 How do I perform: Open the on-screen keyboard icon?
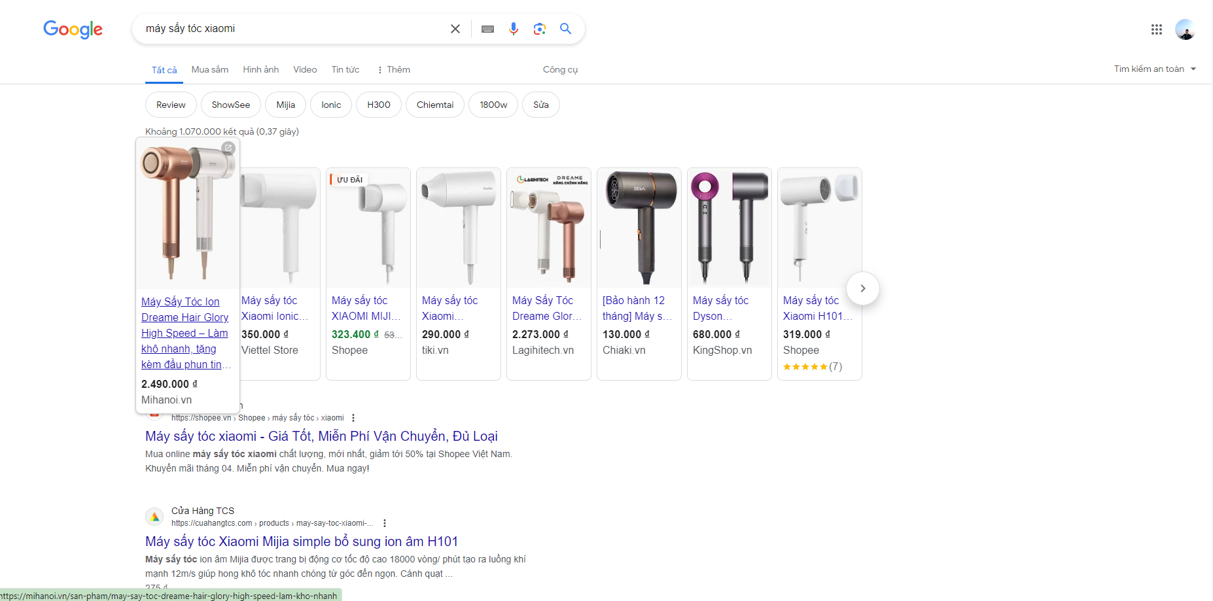(x=487, y=29)
